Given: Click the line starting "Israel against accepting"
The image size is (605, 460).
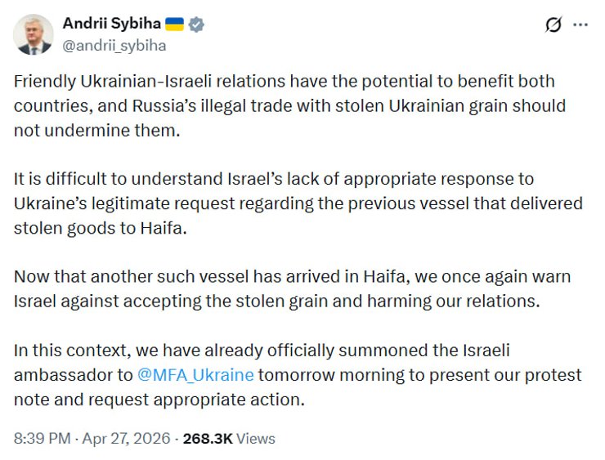Looking at the screenshot, I should (x=278, y=301).
